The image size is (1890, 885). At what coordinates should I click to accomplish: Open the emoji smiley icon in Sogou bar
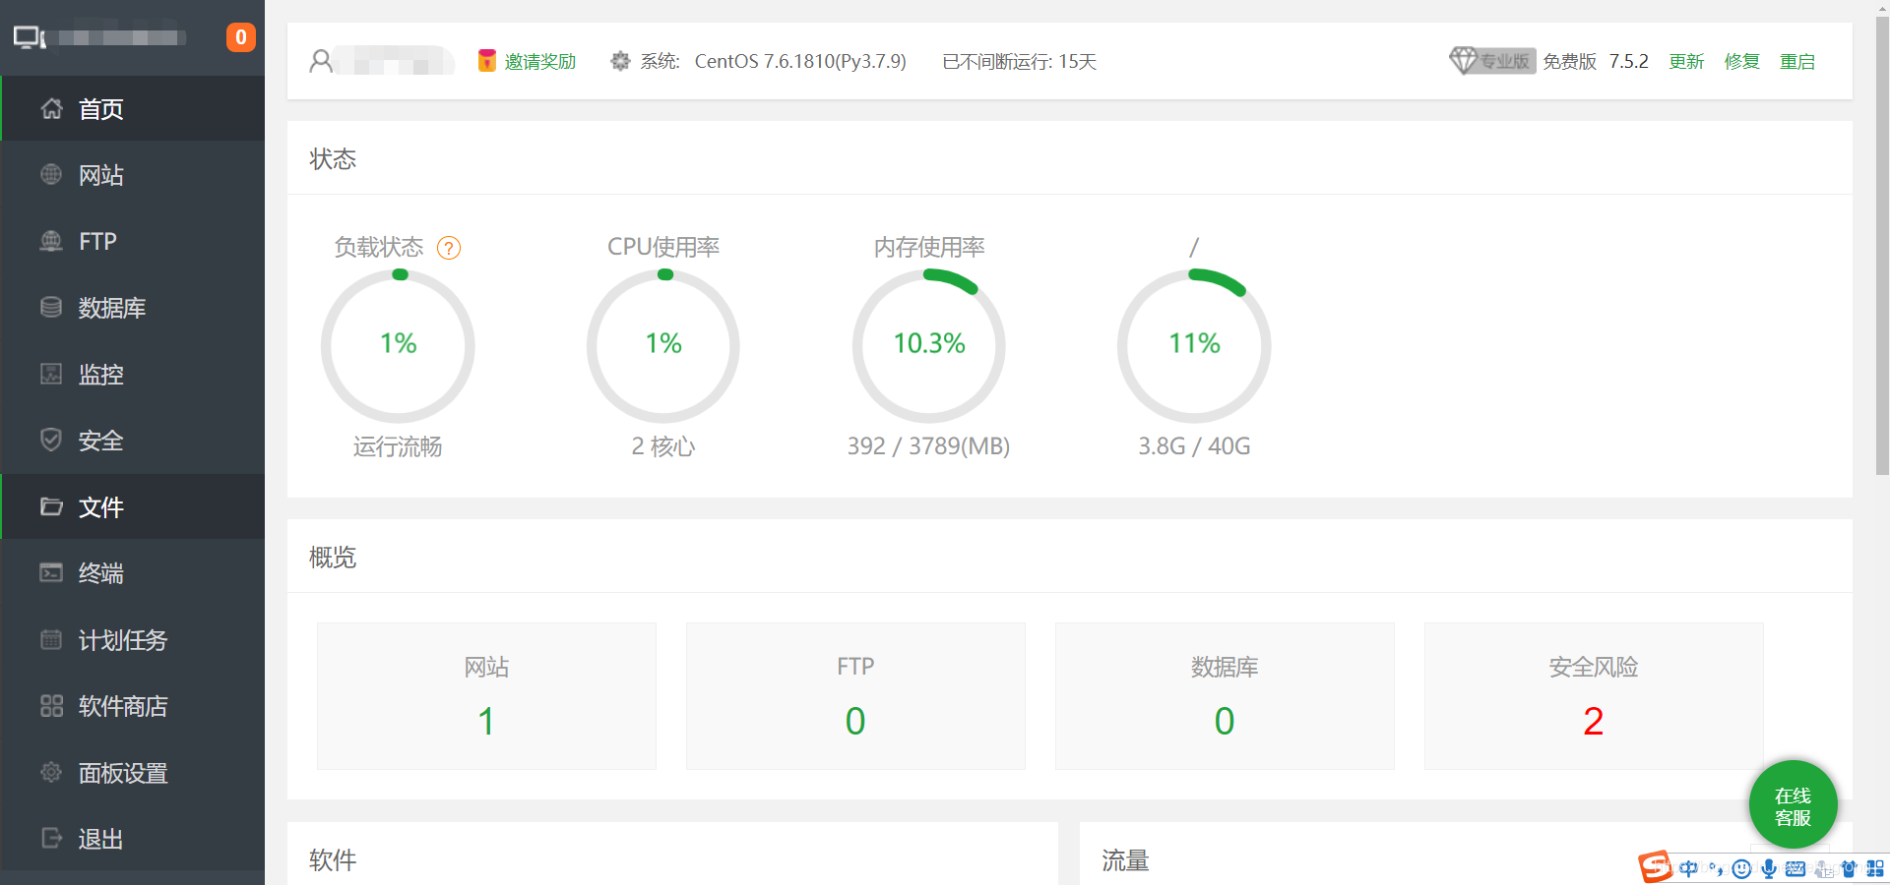[1741, 868]
